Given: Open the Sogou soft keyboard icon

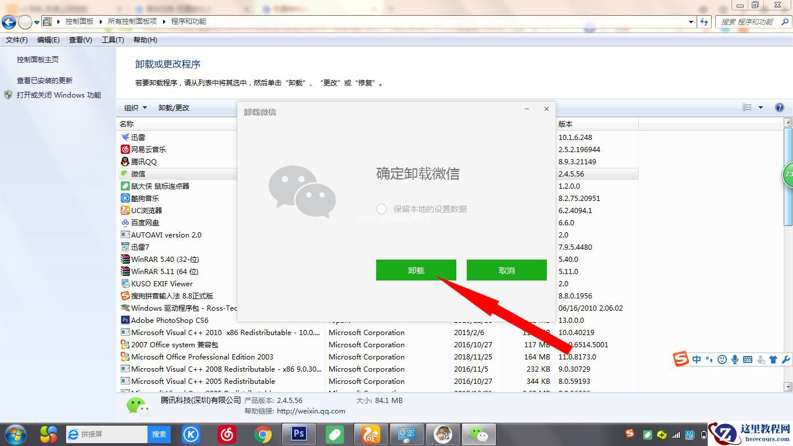Looking at the screenshot, I should pyautogui.click(x=748, y=359).
